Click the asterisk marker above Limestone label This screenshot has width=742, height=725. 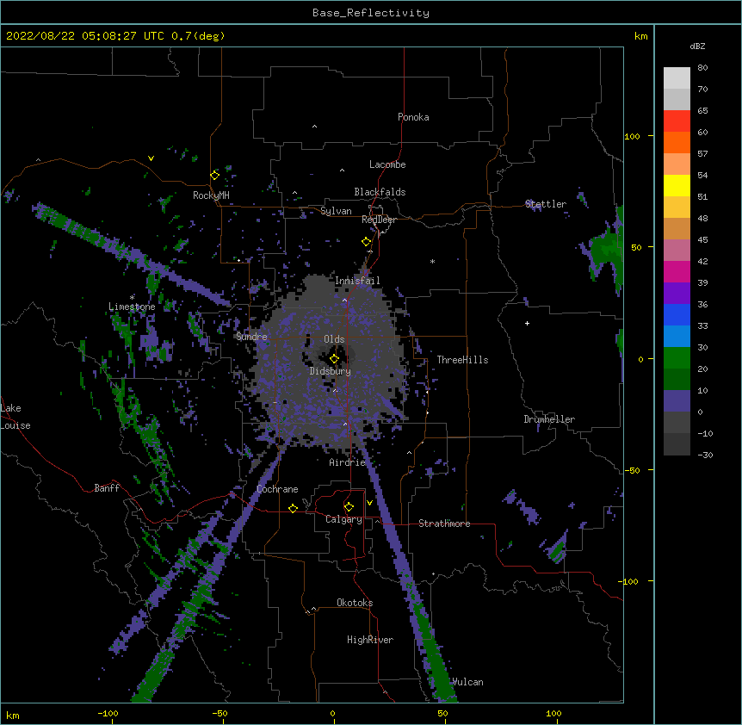(132, 297)
